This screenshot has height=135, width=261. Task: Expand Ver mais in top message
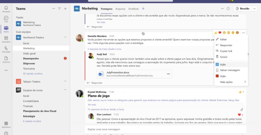101,22
